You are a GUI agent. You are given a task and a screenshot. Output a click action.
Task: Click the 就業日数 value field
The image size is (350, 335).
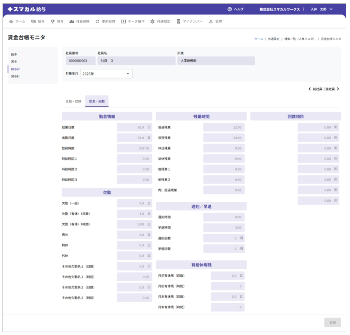(x=134, y=127)
